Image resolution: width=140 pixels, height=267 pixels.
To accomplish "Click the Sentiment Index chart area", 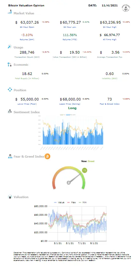I will 71,133.
